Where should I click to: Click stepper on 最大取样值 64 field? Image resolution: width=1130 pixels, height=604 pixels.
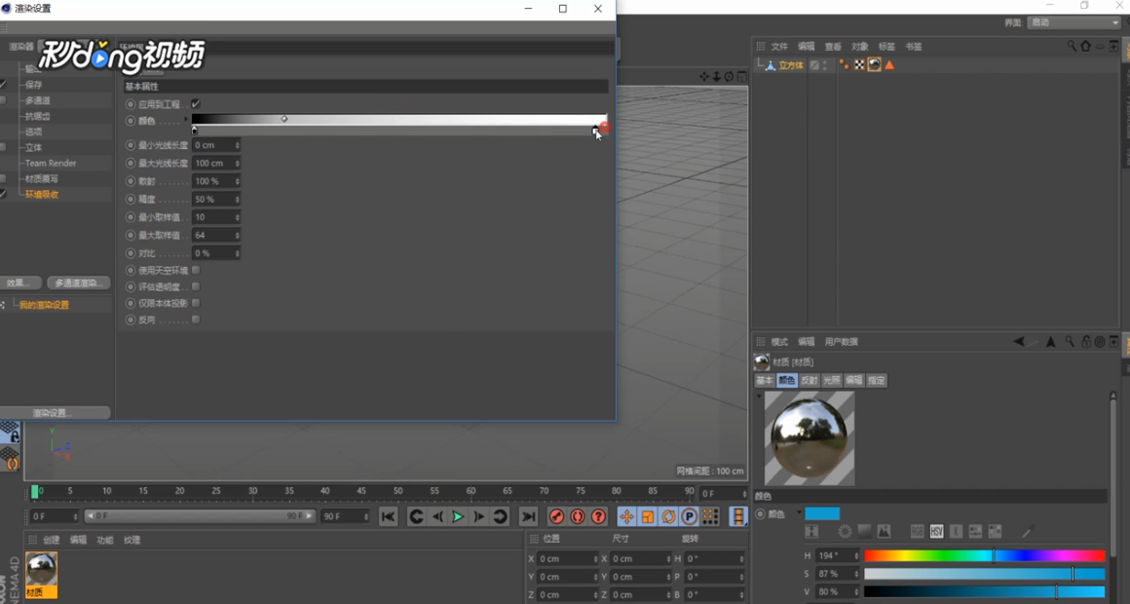(237, 235)
